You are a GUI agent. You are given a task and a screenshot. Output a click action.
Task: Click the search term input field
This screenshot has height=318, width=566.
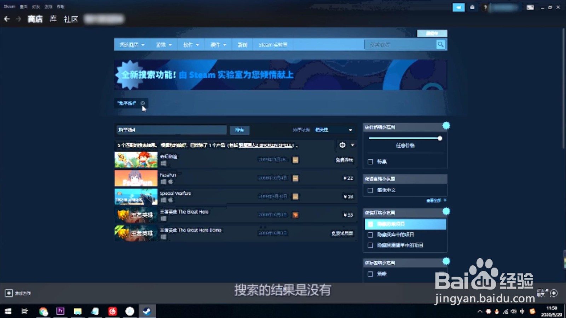171,130
